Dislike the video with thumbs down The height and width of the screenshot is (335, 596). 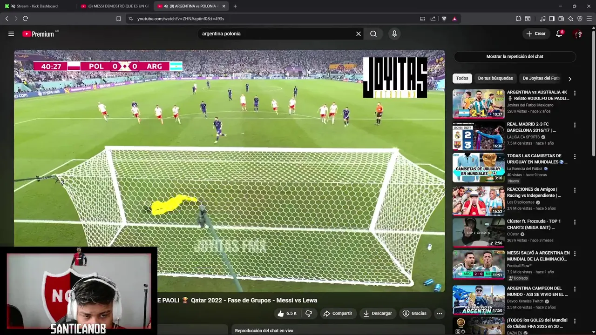[x=309, y=314]
